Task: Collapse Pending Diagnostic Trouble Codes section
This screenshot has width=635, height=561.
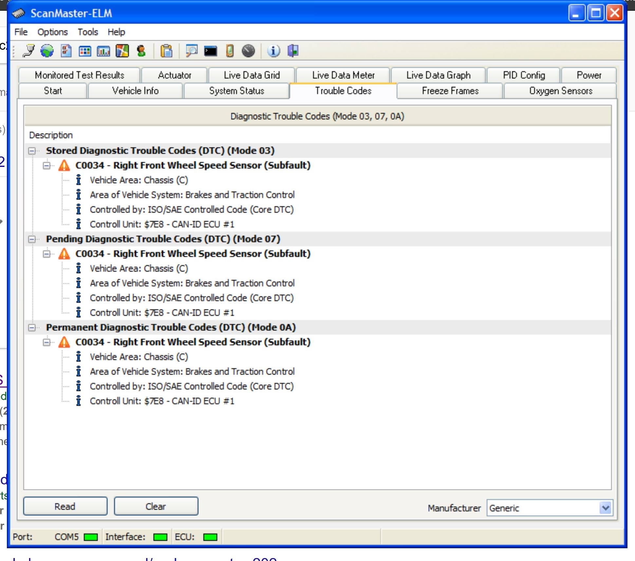Action: [x=32, y=239]
